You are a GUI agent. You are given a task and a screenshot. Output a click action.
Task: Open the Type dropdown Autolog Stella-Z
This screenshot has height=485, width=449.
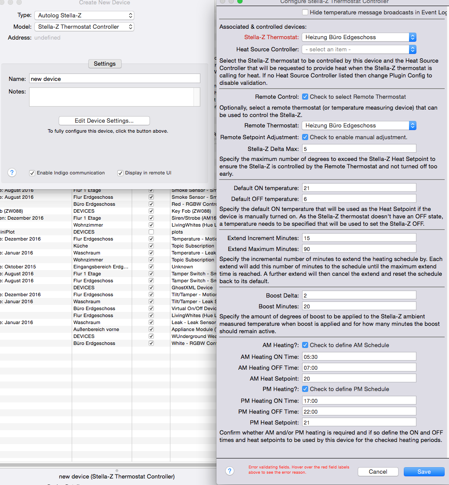84,15
